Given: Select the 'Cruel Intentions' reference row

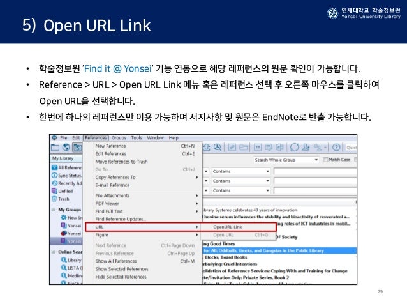Looking at the screenshot, I should (279, 264).
